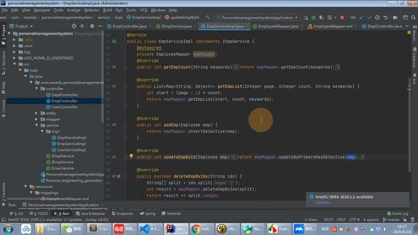Click gutter override icon beside getEmpCount
The height and width of the screenshot is (235, 418).
click(114, 67)
